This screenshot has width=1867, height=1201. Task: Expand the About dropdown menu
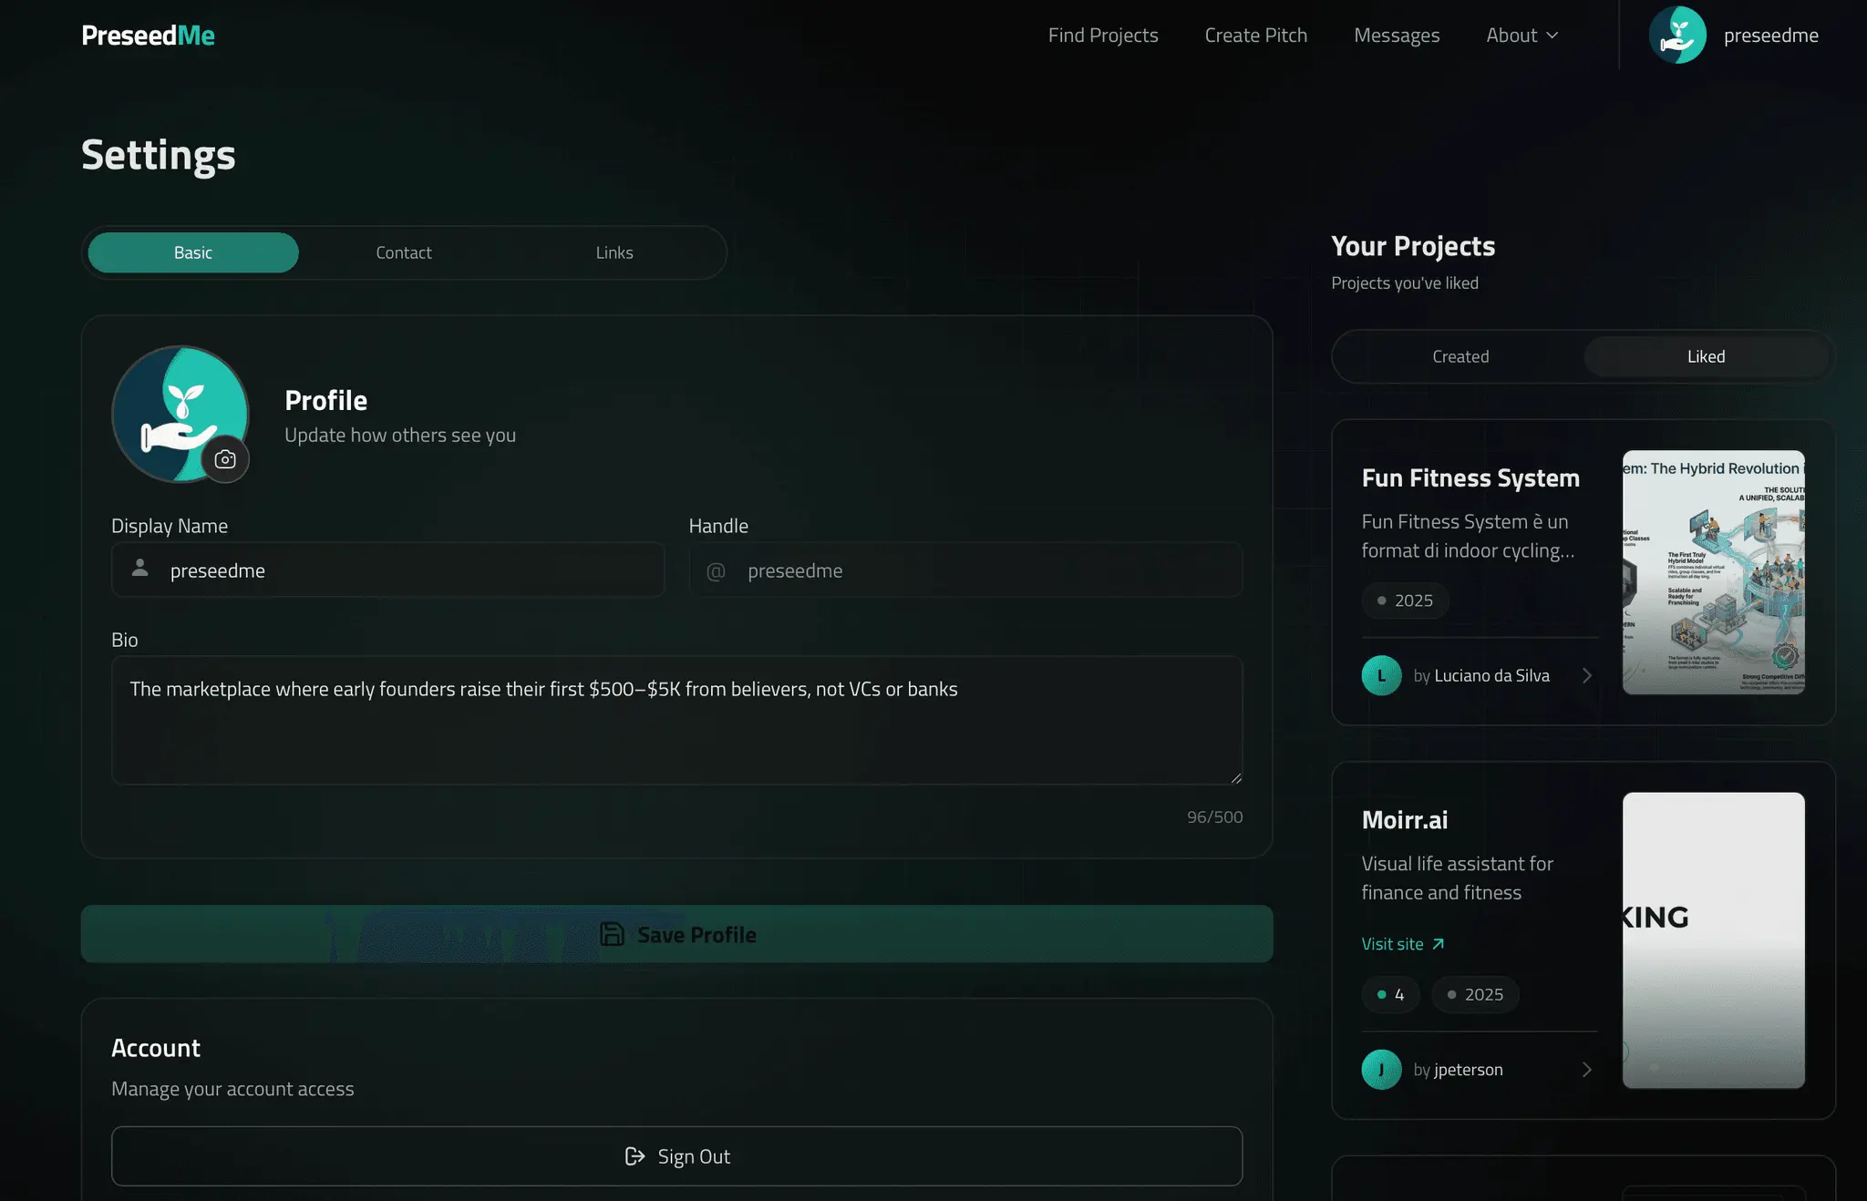coord(1521,36)
